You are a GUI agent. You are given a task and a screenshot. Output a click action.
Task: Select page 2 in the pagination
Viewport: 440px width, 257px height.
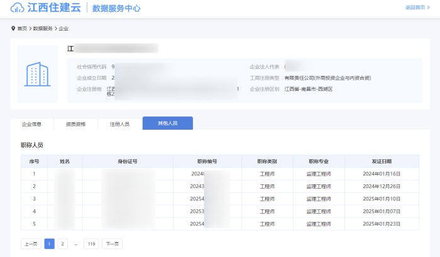tap(62, 244)
